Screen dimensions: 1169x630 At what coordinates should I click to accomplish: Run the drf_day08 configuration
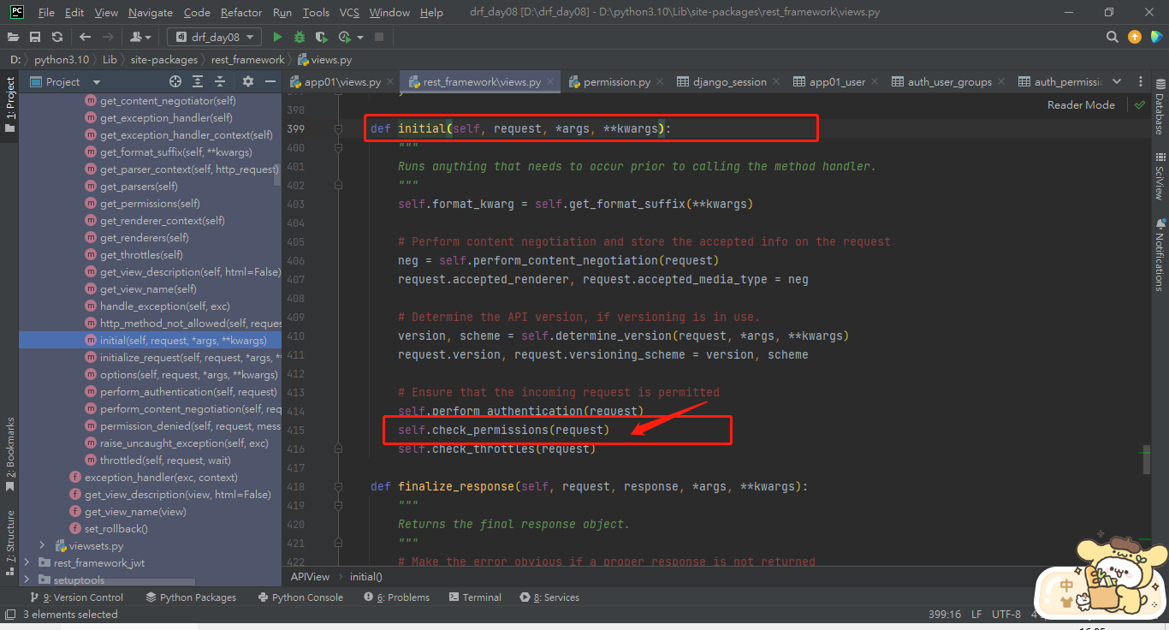click(277, 37)
